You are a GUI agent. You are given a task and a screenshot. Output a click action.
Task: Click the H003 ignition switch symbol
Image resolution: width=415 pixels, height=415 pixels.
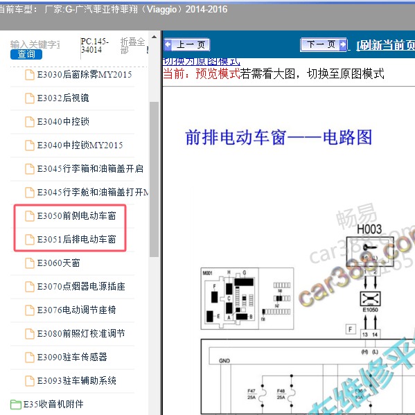click(370, 251)
